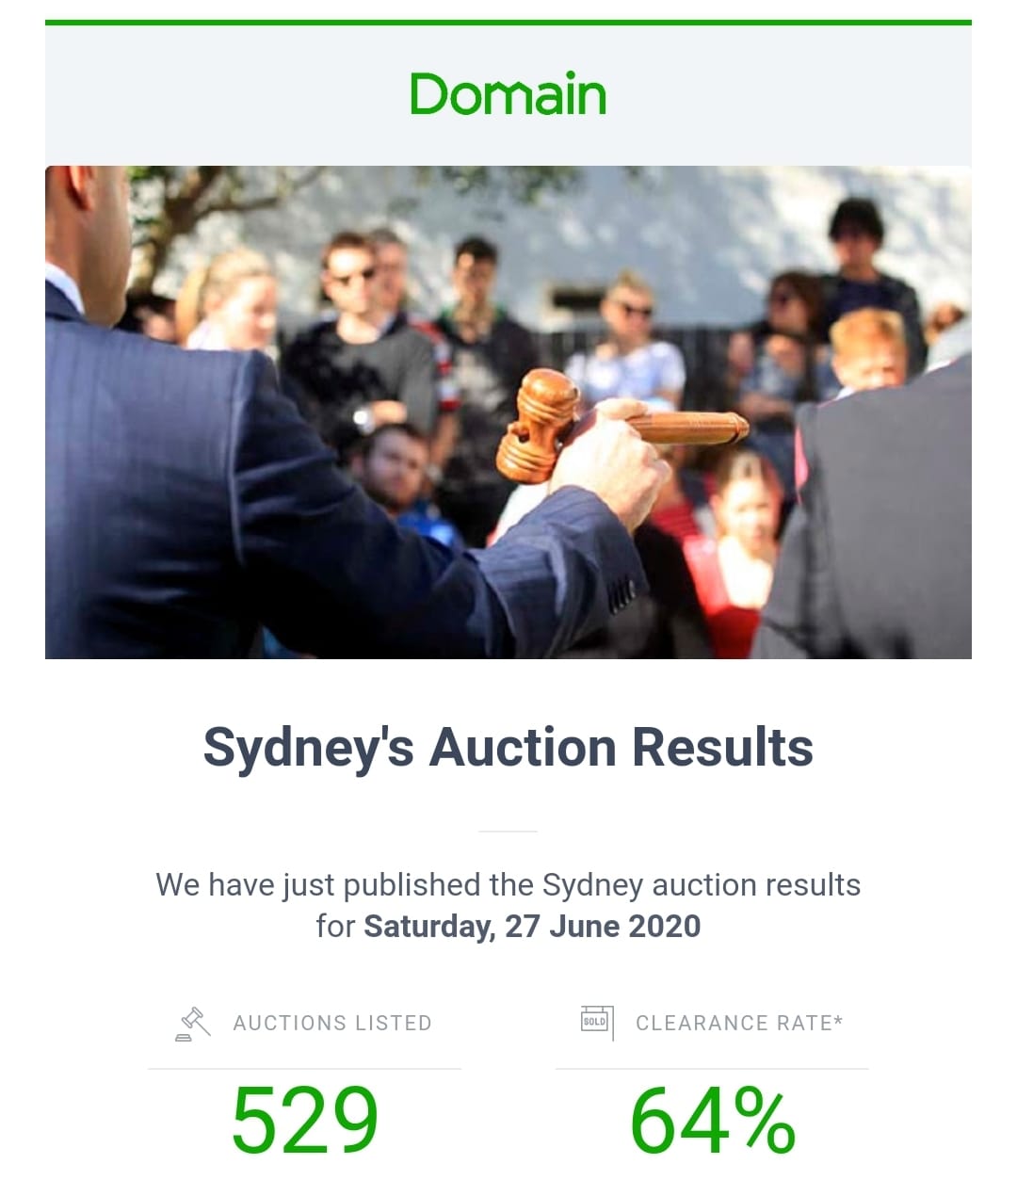Viewport: 1017px width, 1196px height.
Task: Click the Clearance Rate label
Action: pos(734,1023)
